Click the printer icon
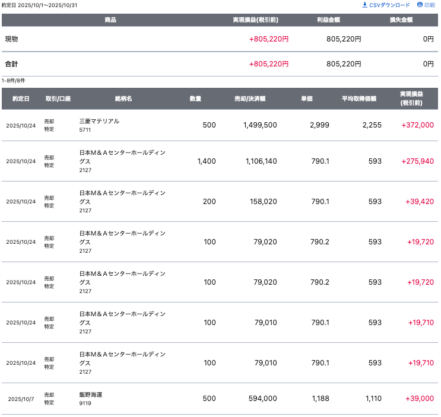Viewport: 441px width, 417px height. (x=420, y=5)
